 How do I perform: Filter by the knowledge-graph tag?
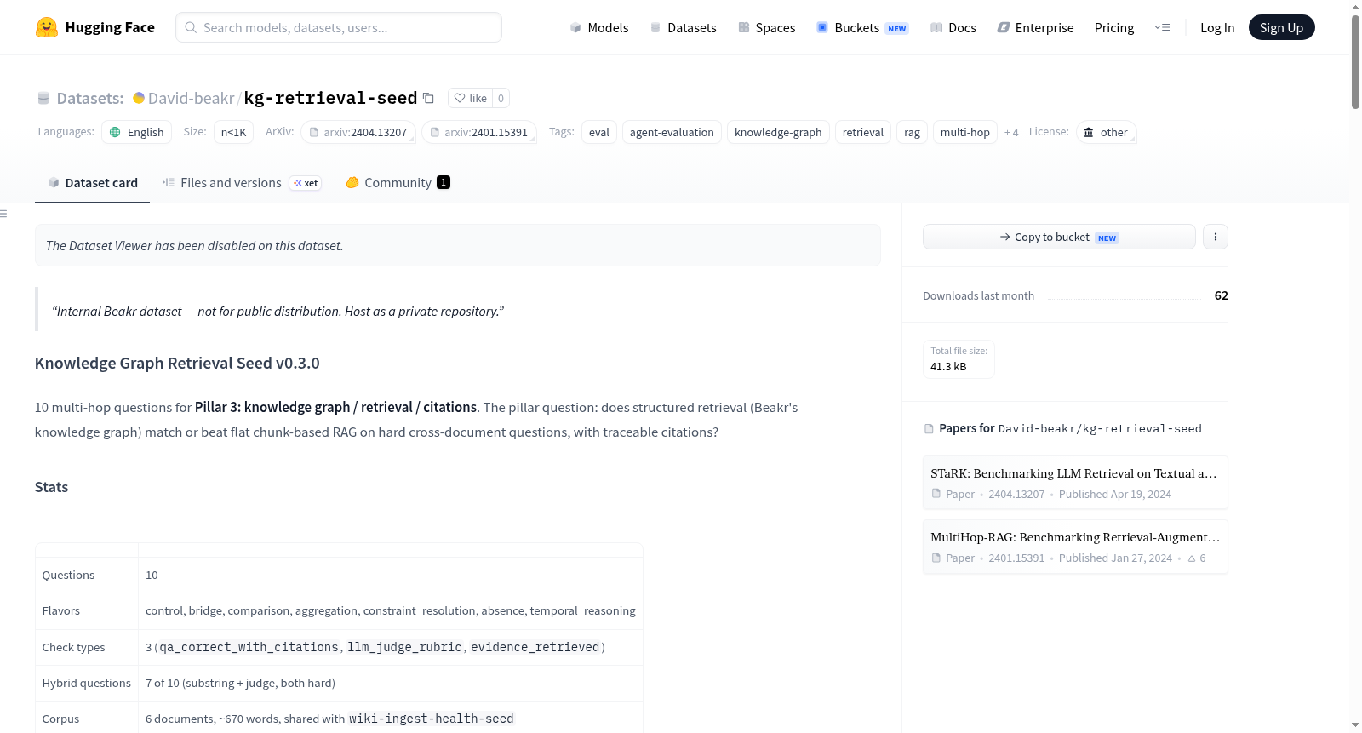(x=778, y=132)
